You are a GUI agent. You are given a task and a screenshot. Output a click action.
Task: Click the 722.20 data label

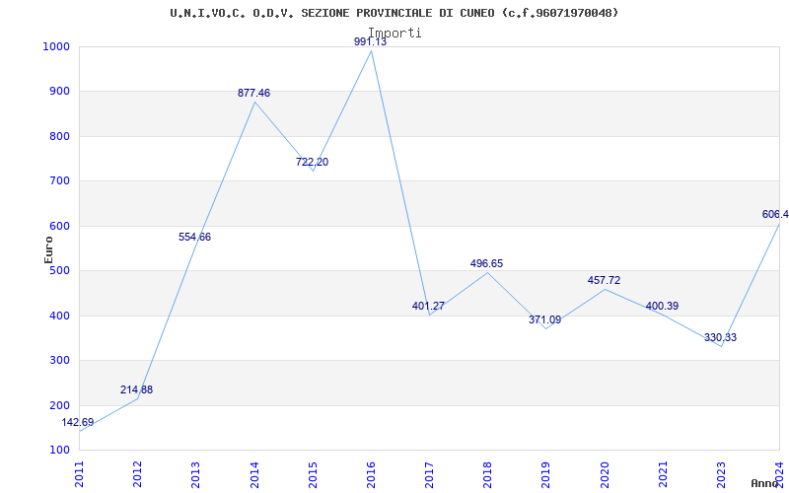[x=312, y=162]
